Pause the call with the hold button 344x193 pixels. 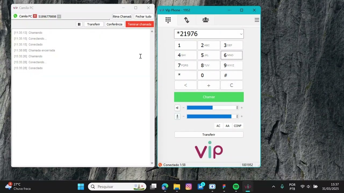pos(79,24)
